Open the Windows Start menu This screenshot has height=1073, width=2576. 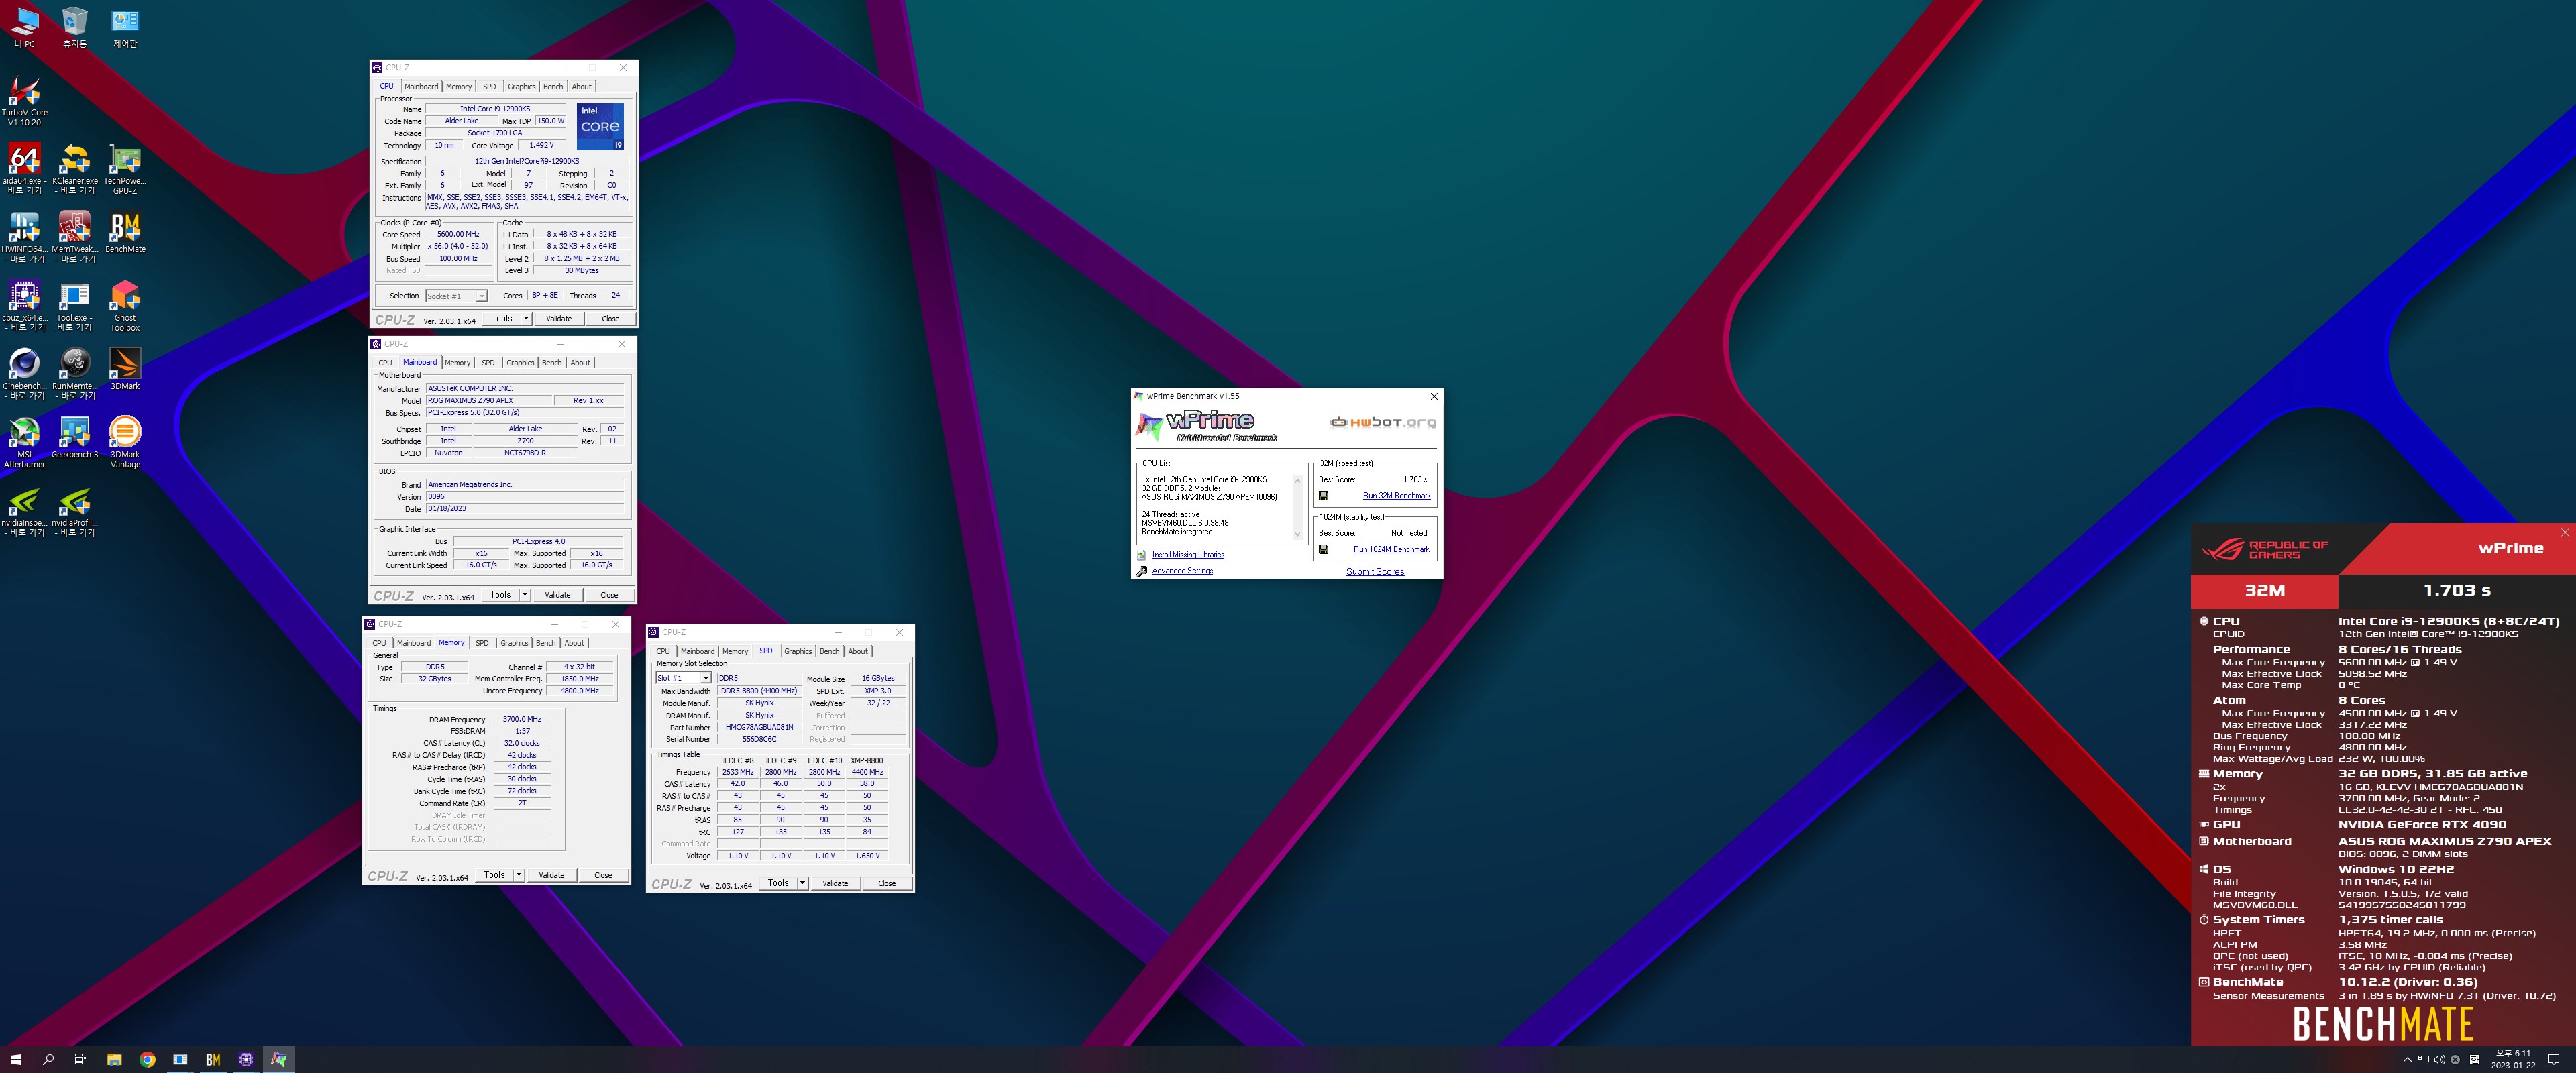[15, 1059]
